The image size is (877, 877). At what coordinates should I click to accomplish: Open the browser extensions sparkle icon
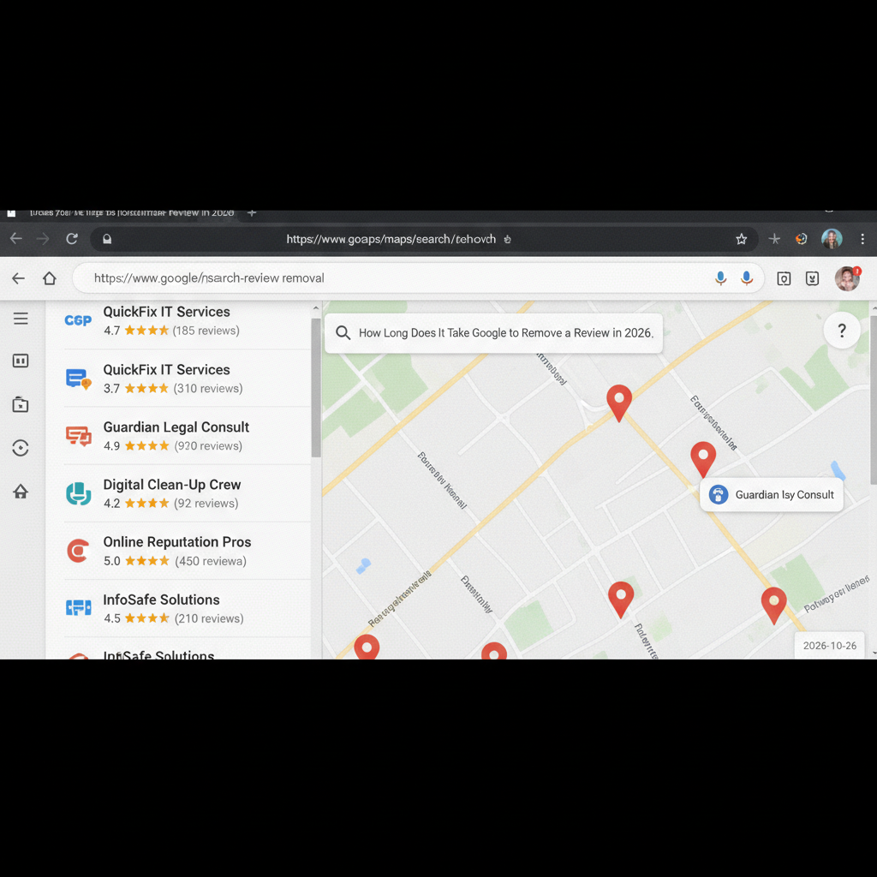[774, 240]
